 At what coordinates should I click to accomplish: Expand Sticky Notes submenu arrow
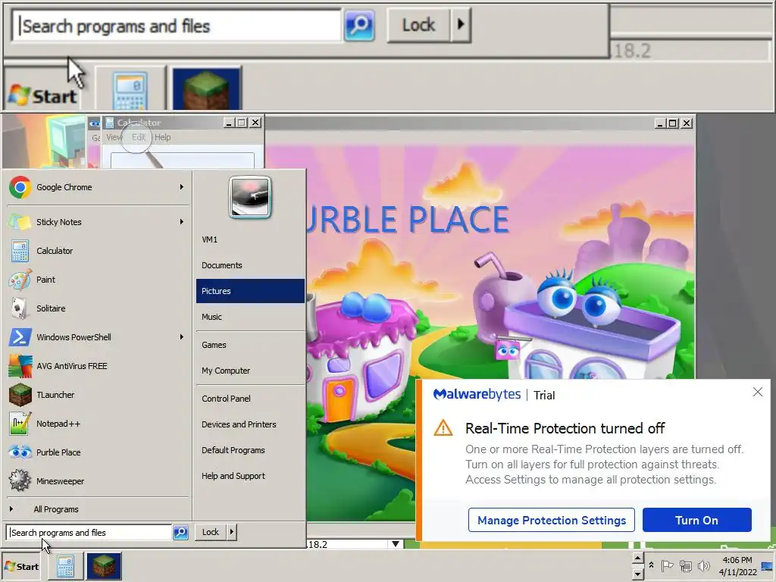182,222
